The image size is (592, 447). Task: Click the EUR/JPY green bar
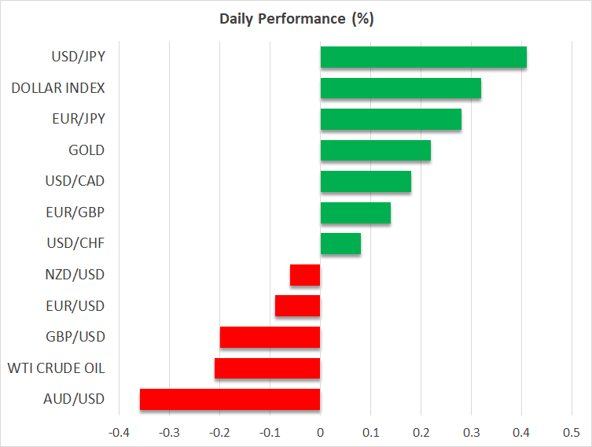(391, 119)
